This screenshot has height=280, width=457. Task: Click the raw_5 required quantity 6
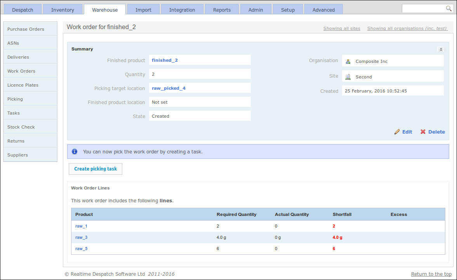tap(218, 249)
